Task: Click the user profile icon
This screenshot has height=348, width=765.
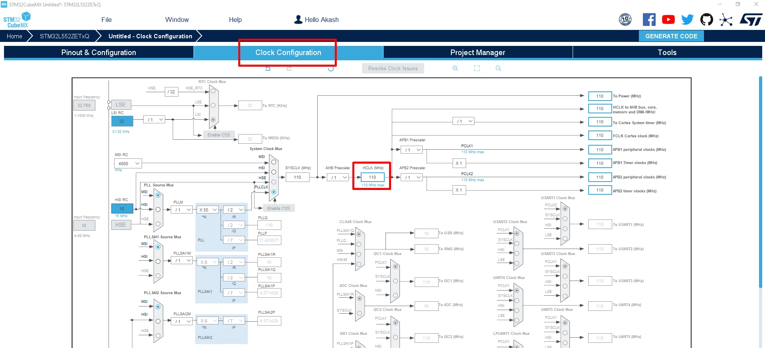Action: [x=298, y=20]
